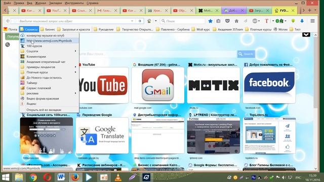Click the Search button on page
Screen dimensions: 324x182
246,54
